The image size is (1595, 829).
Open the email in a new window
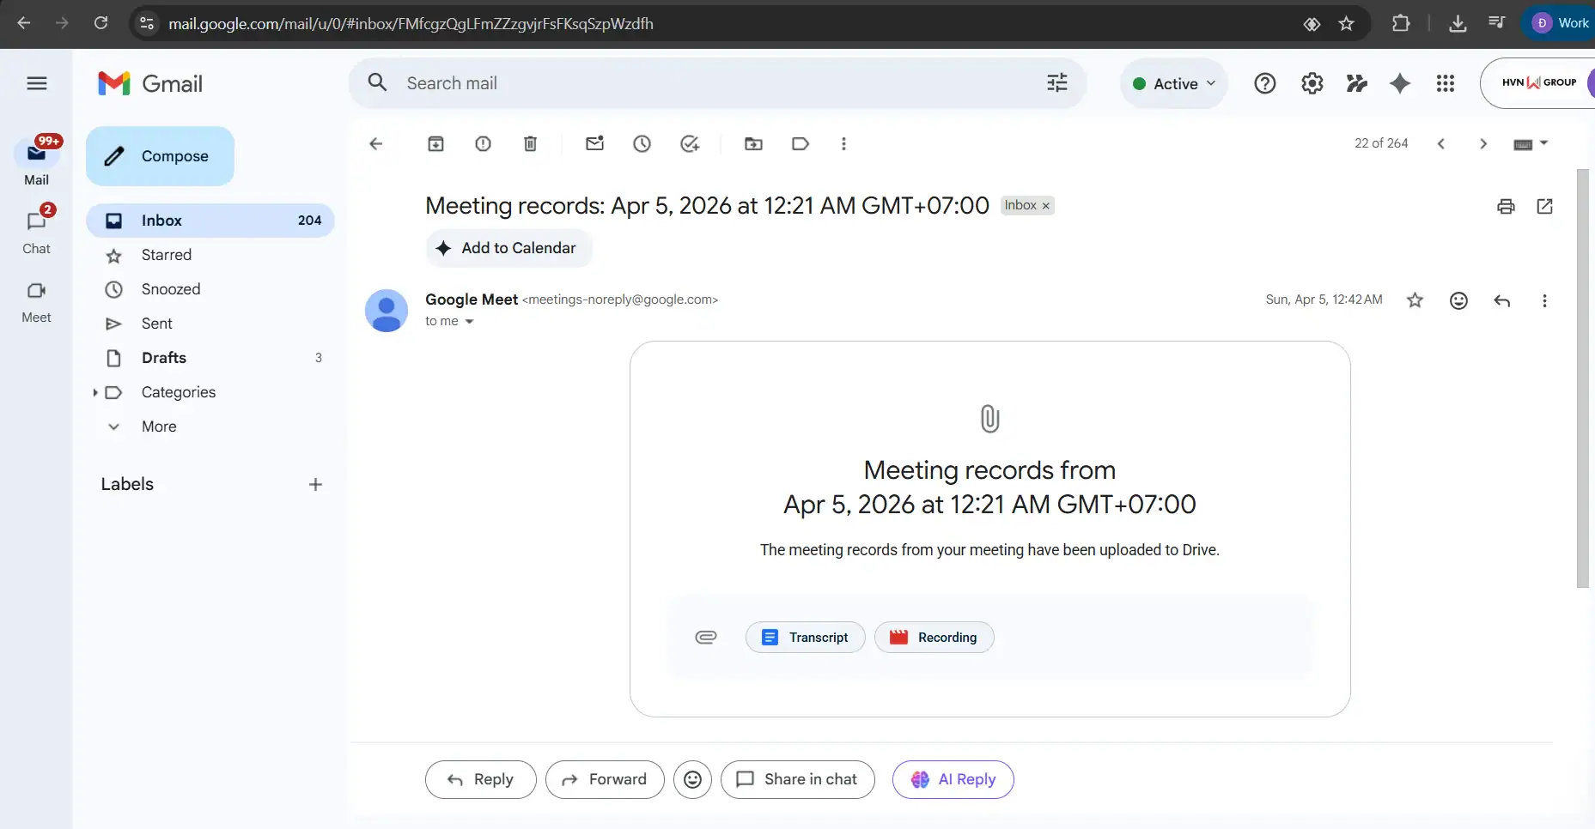[1544, 206]
